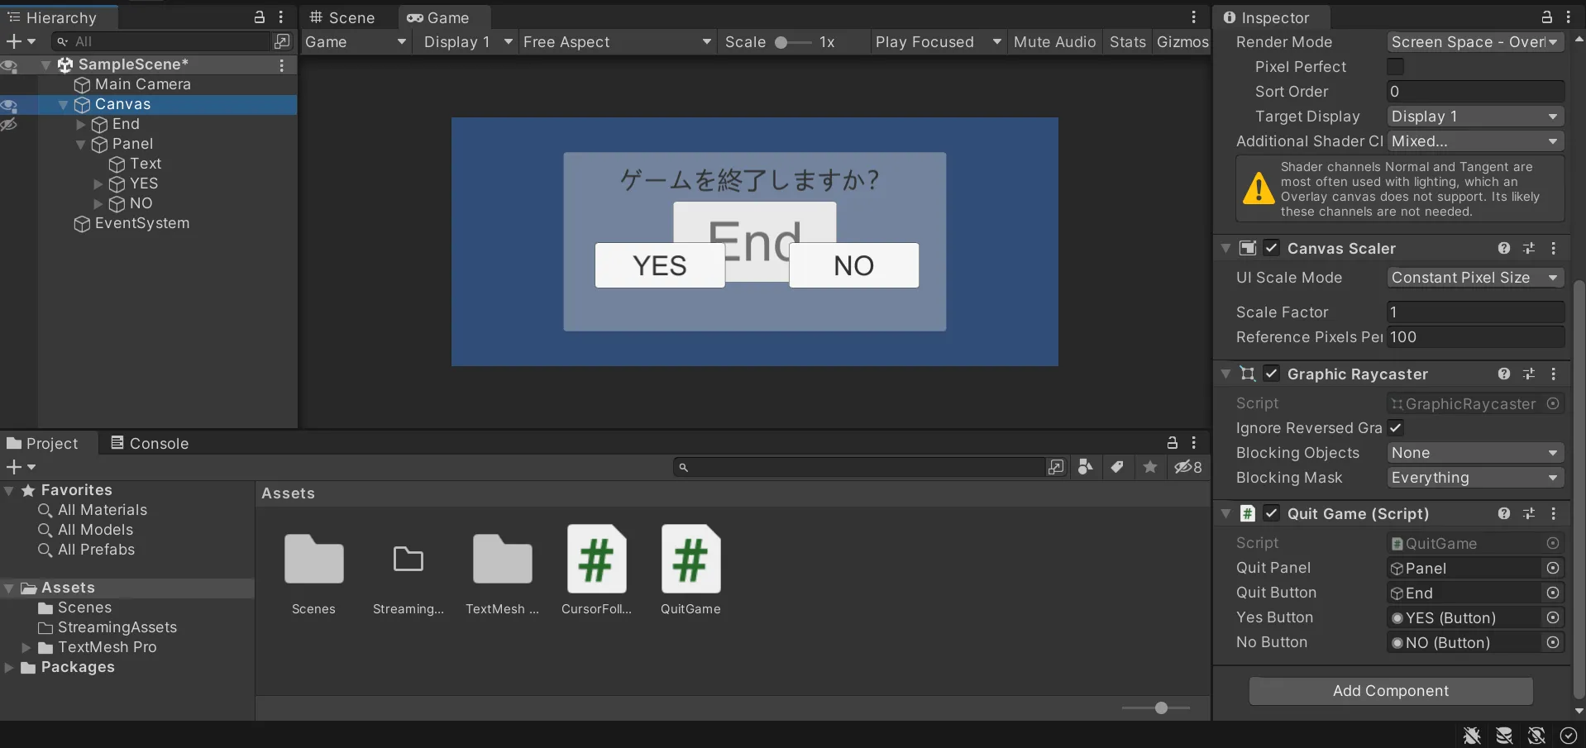Pick object for Yes Button field
Viewport: 1586px width, 748px height.
1553,618
